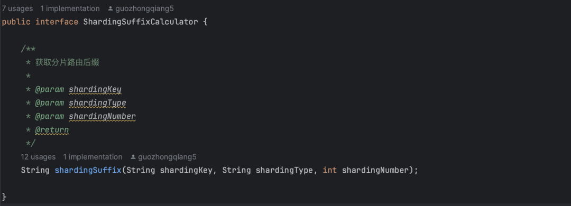Click the 'int' keyword in method signature
The height and width of the screenshot is (206, 571).
point(330,170)
